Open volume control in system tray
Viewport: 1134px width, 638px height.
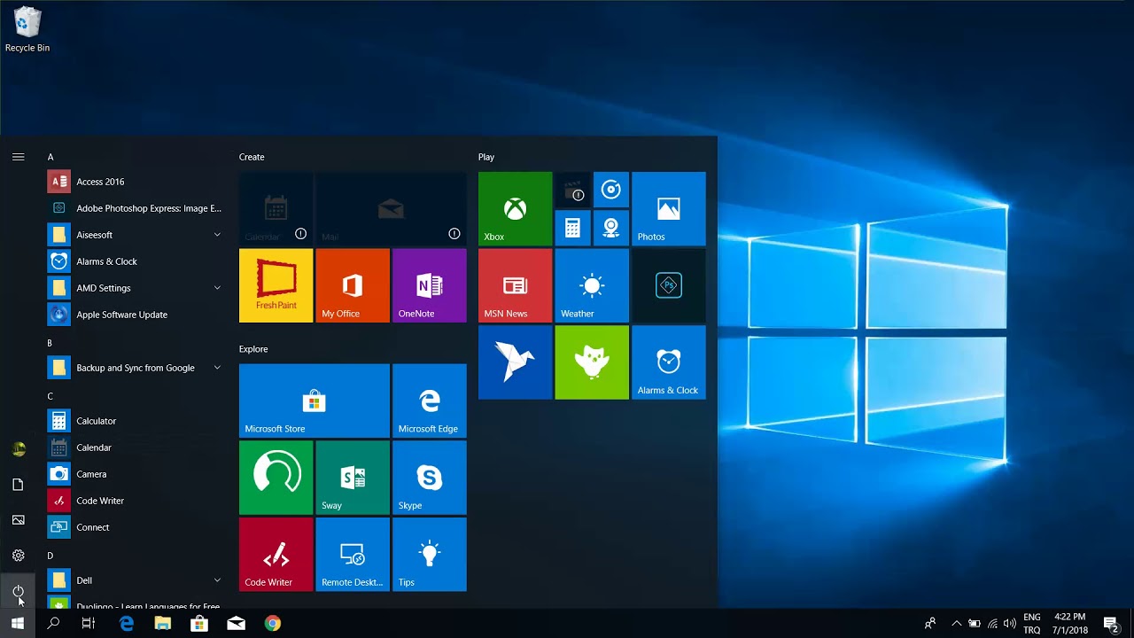click(1010, 624)
